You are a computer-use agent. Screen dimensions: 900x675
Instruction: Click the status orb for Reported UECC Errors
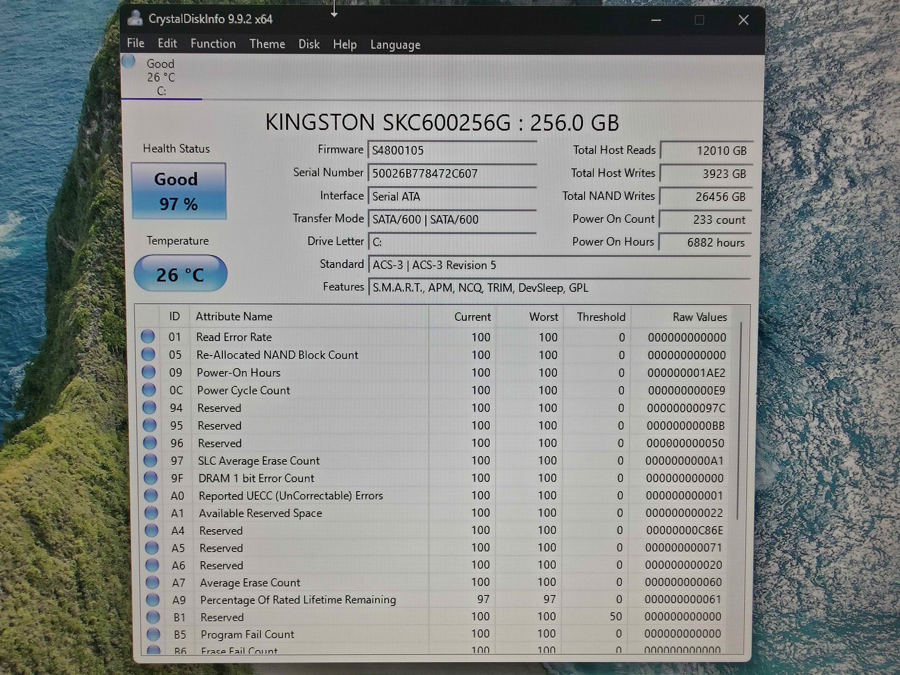(151, 495)
